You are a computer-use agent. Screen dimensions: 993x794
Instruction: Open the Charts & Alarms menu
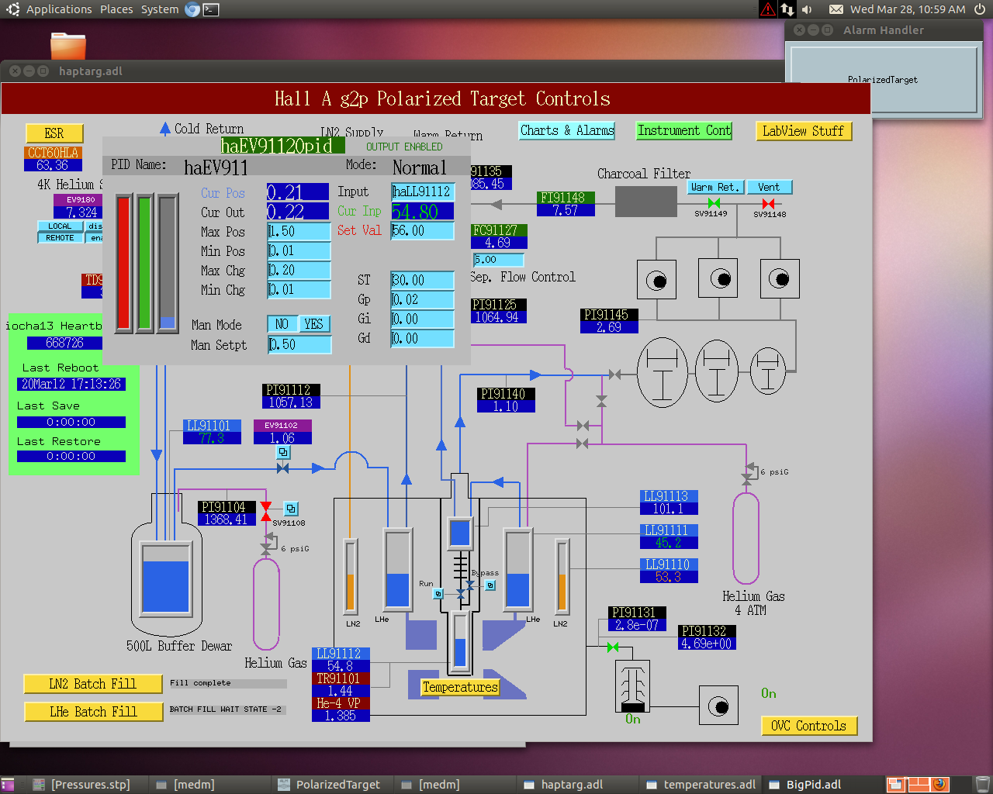[x=567, y=130]
